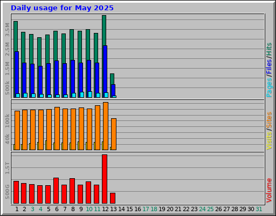Viewport: 276px width, 216px height.
Task: Click day label 2 on the axis
Action: click(x=25, y=209)
